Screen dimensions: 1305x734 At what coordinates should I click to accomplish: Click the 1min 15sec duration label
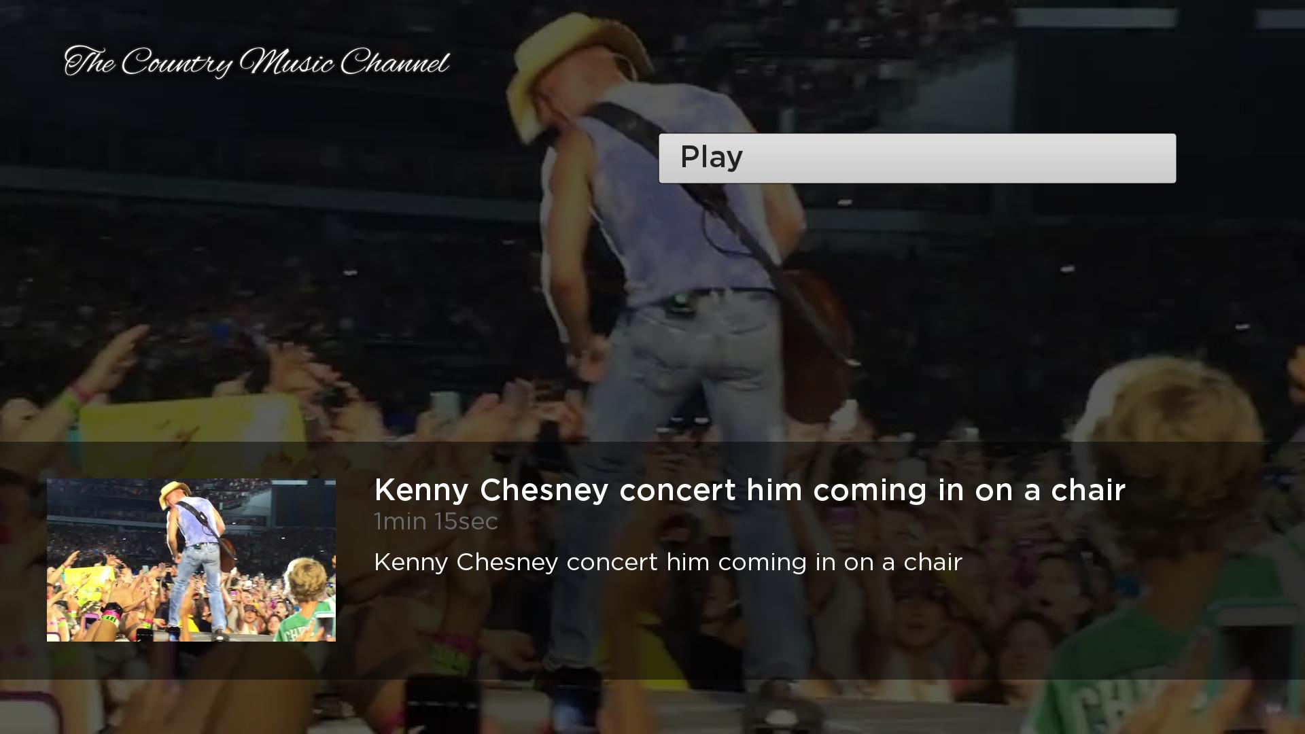(436, 522)
